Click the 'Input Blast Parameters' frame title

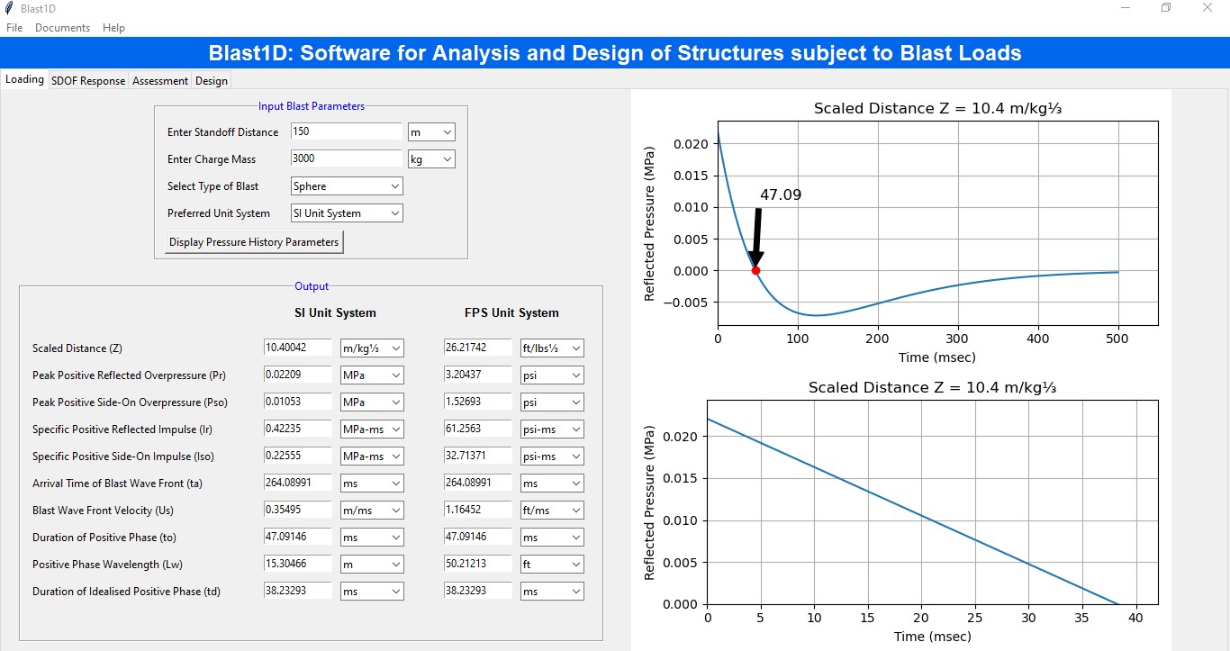pos(312,106)
